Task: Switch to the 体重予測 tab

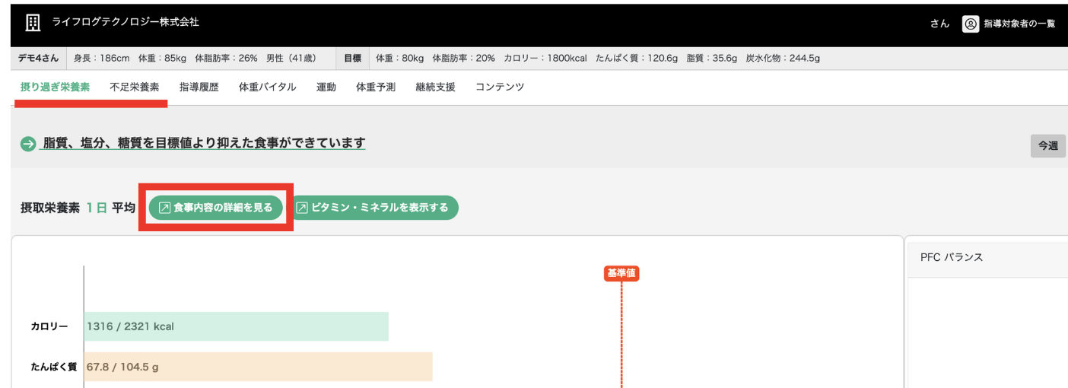Action: point(376,87)
